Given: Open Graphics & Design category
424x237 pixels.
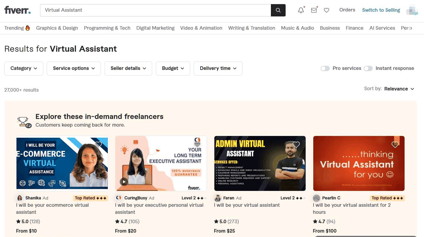Looking at the screenshot, I should click(57, 28).
